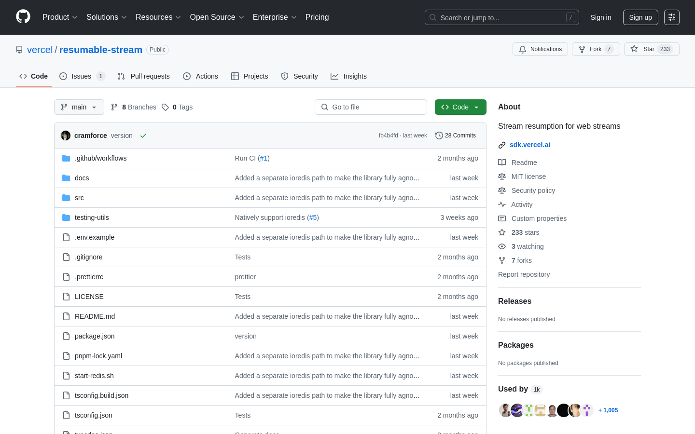Open the + 1,005 dependents link

pyautogui.click(x=608, y=410)
